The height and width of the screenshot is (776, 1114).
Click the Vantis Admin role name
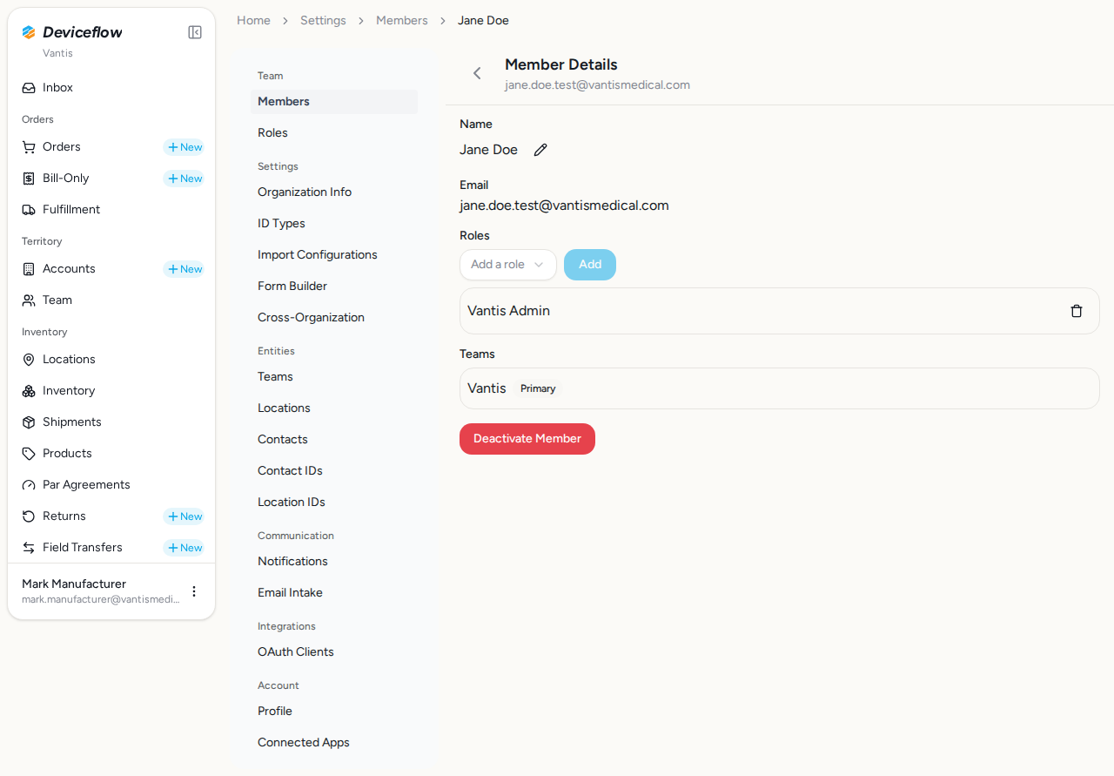(508, 311)
